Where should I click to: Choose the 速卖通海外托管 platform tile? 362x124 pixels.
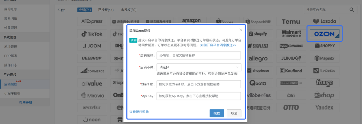158,21
